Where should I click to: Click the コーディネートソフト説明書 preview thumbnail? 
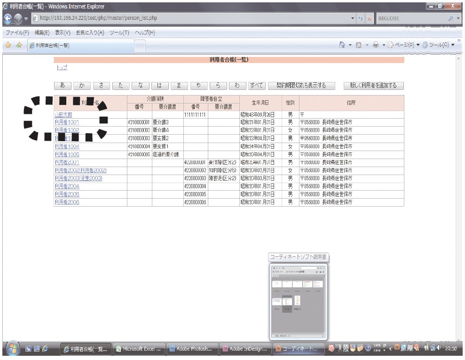click(x=299, y=302)
